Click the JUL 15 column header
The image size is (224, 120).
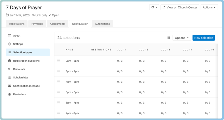tap(209, 50)
